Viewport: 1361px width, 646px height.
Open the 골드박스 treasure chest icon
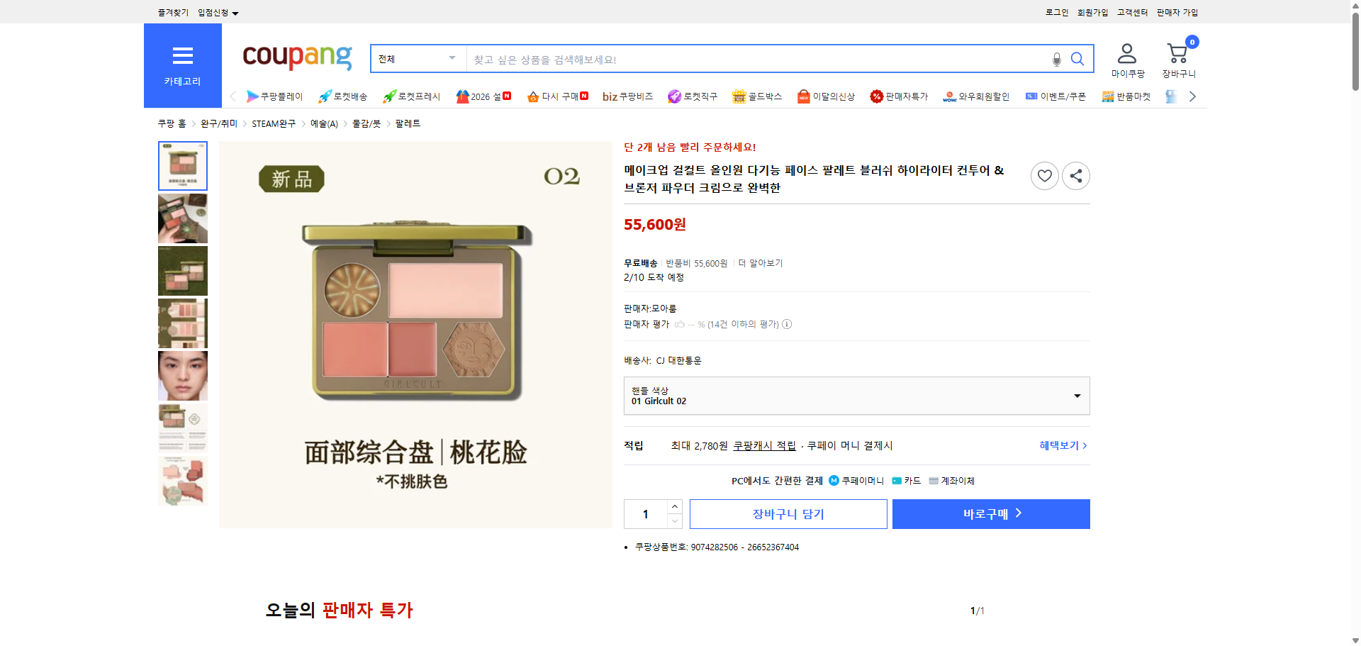point(738,96)
